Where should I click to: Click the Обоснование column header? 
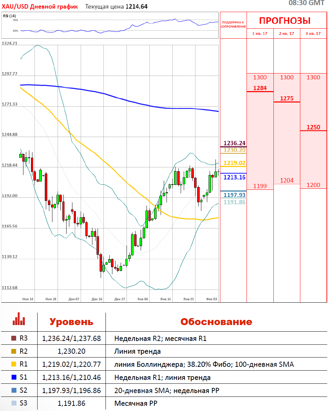pos(216,322)
